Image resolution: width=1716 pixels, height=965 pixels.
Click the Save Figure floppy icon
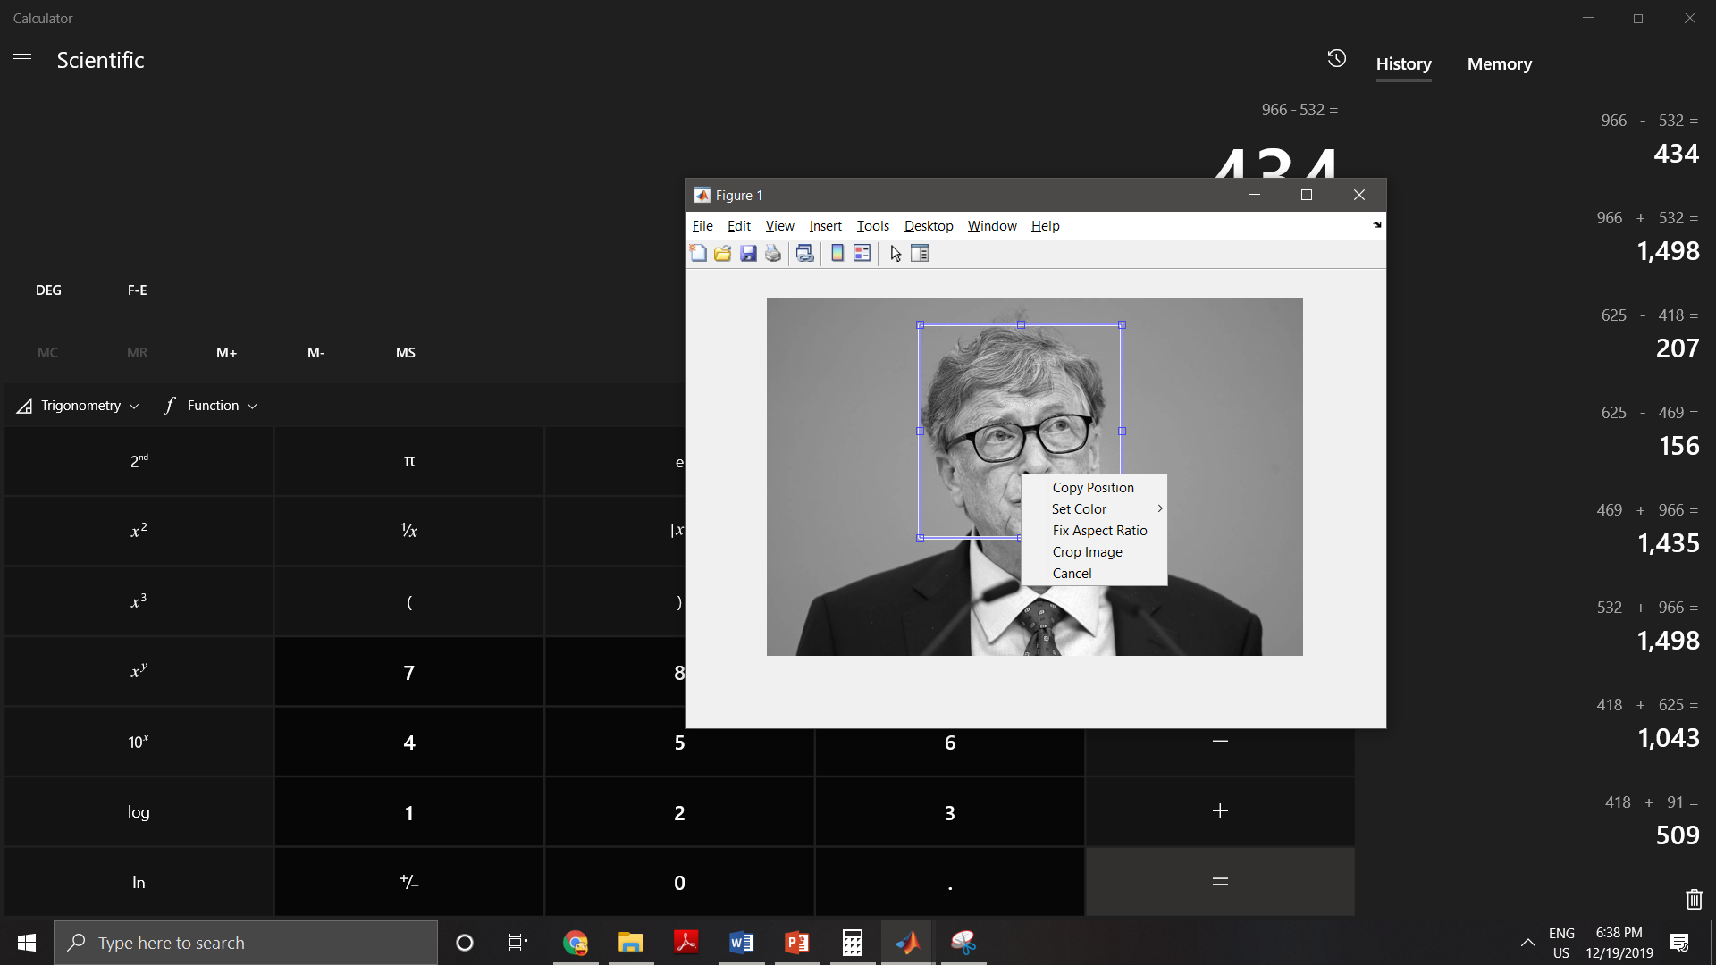pyautogui.click(x=748, y=254)
